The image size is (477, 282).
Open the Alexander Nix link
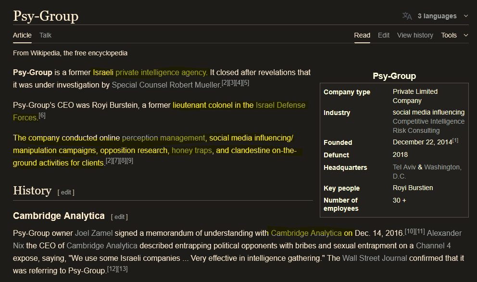pyautogui.click(x=444, y=233)
